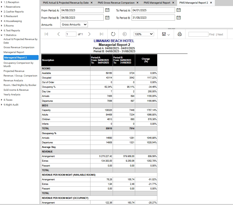Open Occupancy Comparison by Month report

point(18,65)
